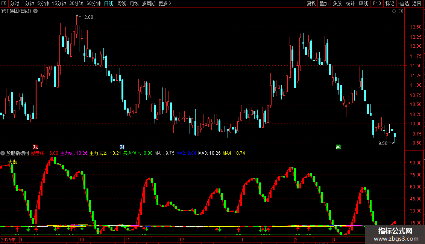Select the 买入信号: 0.00 value
The width and height of the screenshot is (425, 244).
point(138,154)
